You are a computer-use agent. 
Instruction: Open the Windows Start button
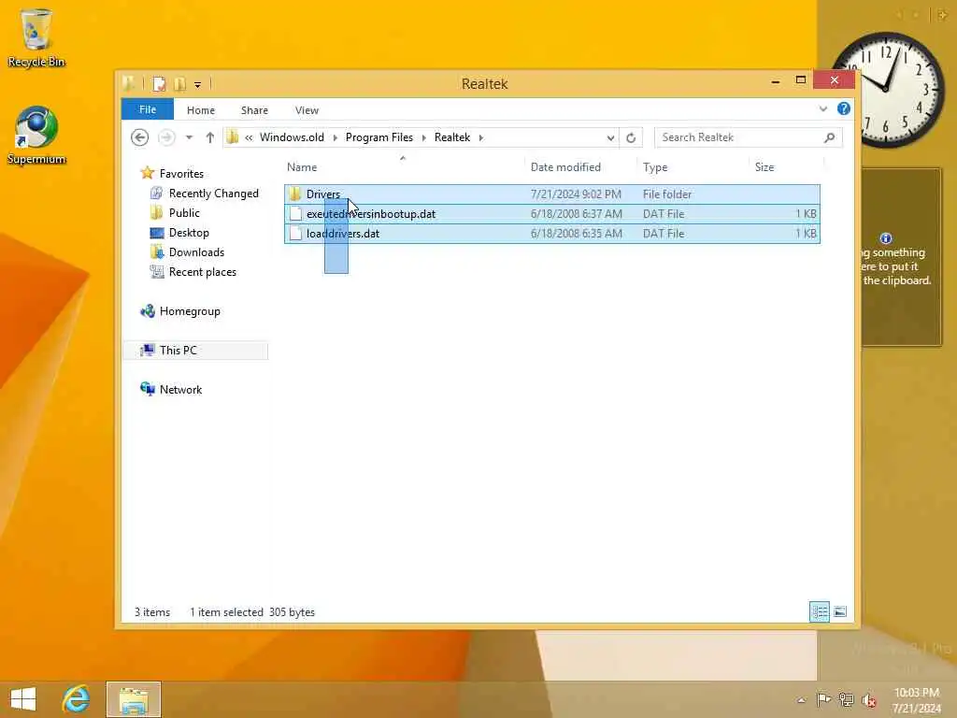23,699
